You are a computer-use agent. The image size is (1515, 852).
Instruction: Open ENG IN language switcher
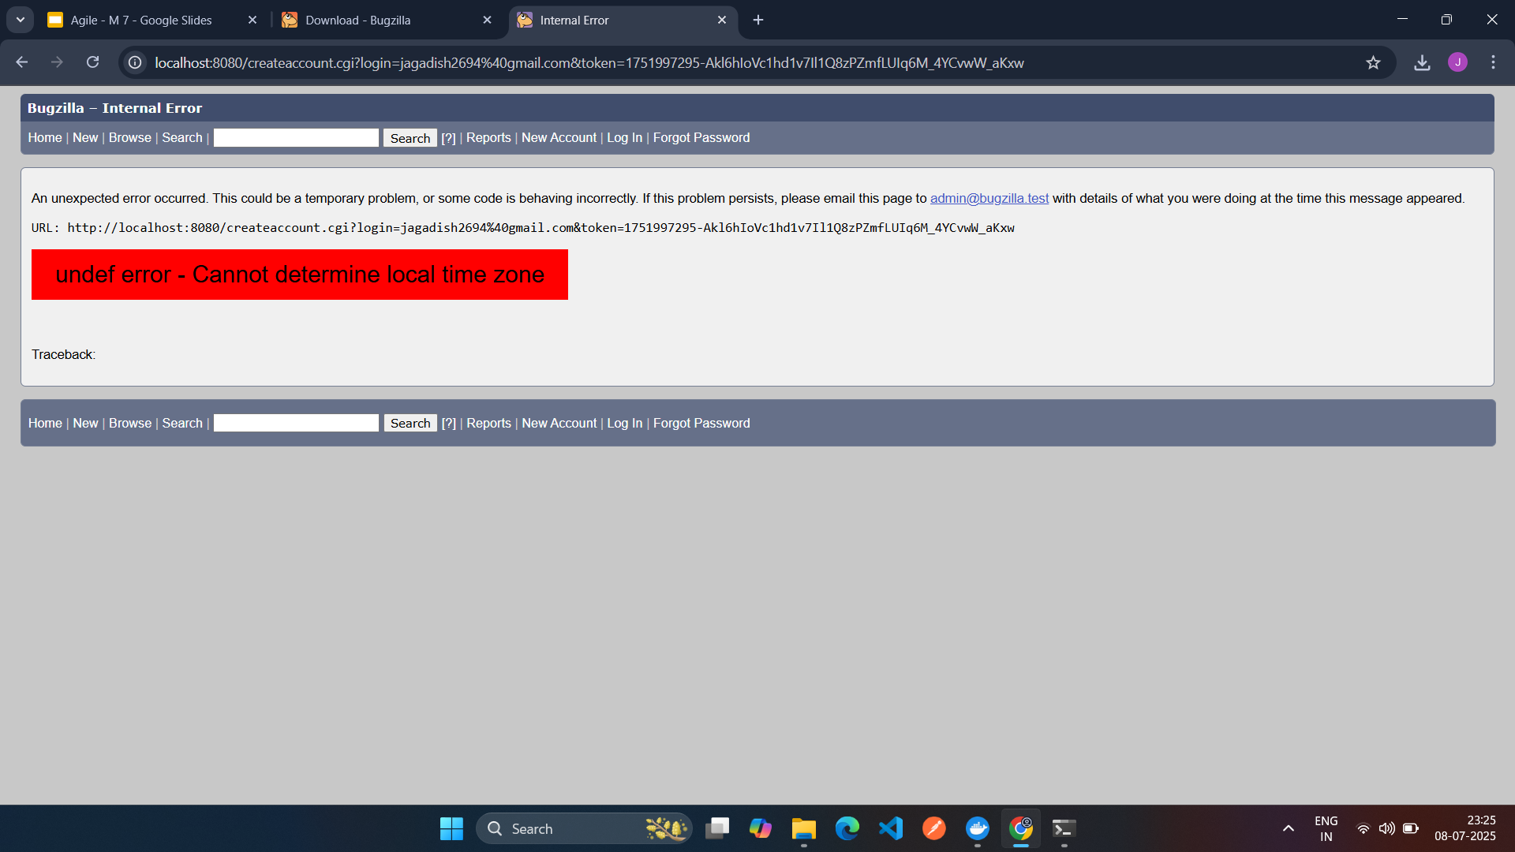pos(1326,828)
